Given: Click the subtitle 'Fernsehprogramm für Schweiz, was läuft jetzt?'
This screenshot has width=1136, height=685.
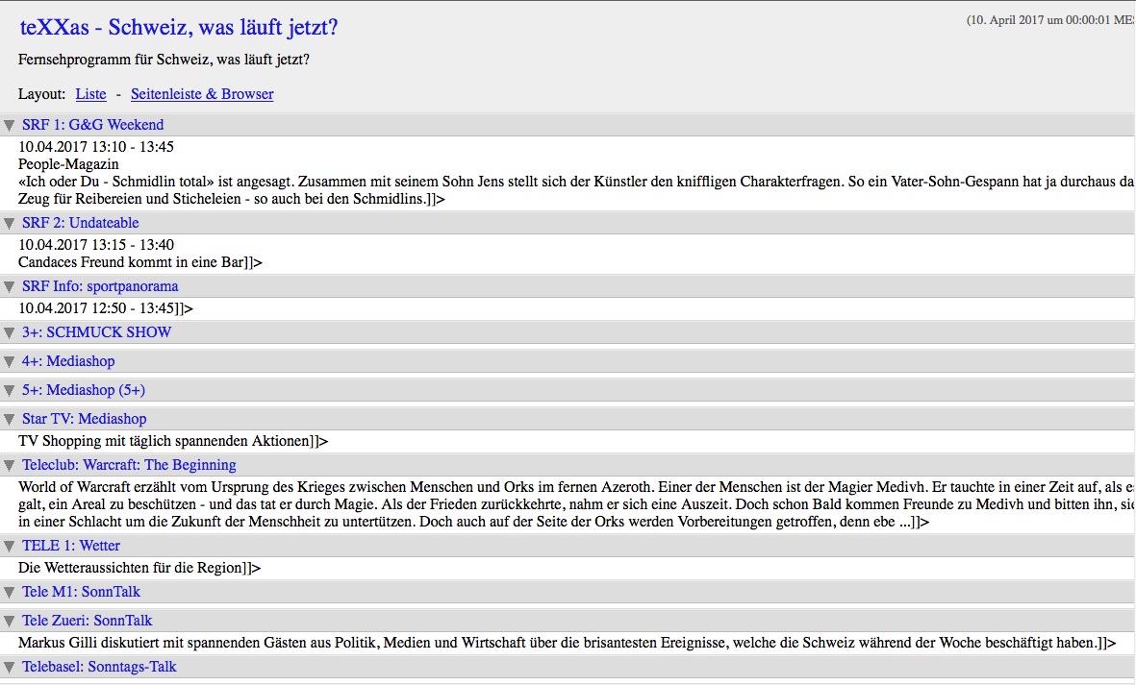Looking at the screenshot, I should pos(164,60).
